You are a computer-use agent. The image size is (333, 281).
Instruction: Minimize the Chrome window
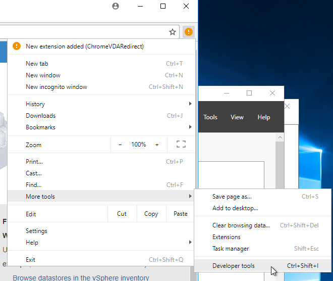click(140, 6)
